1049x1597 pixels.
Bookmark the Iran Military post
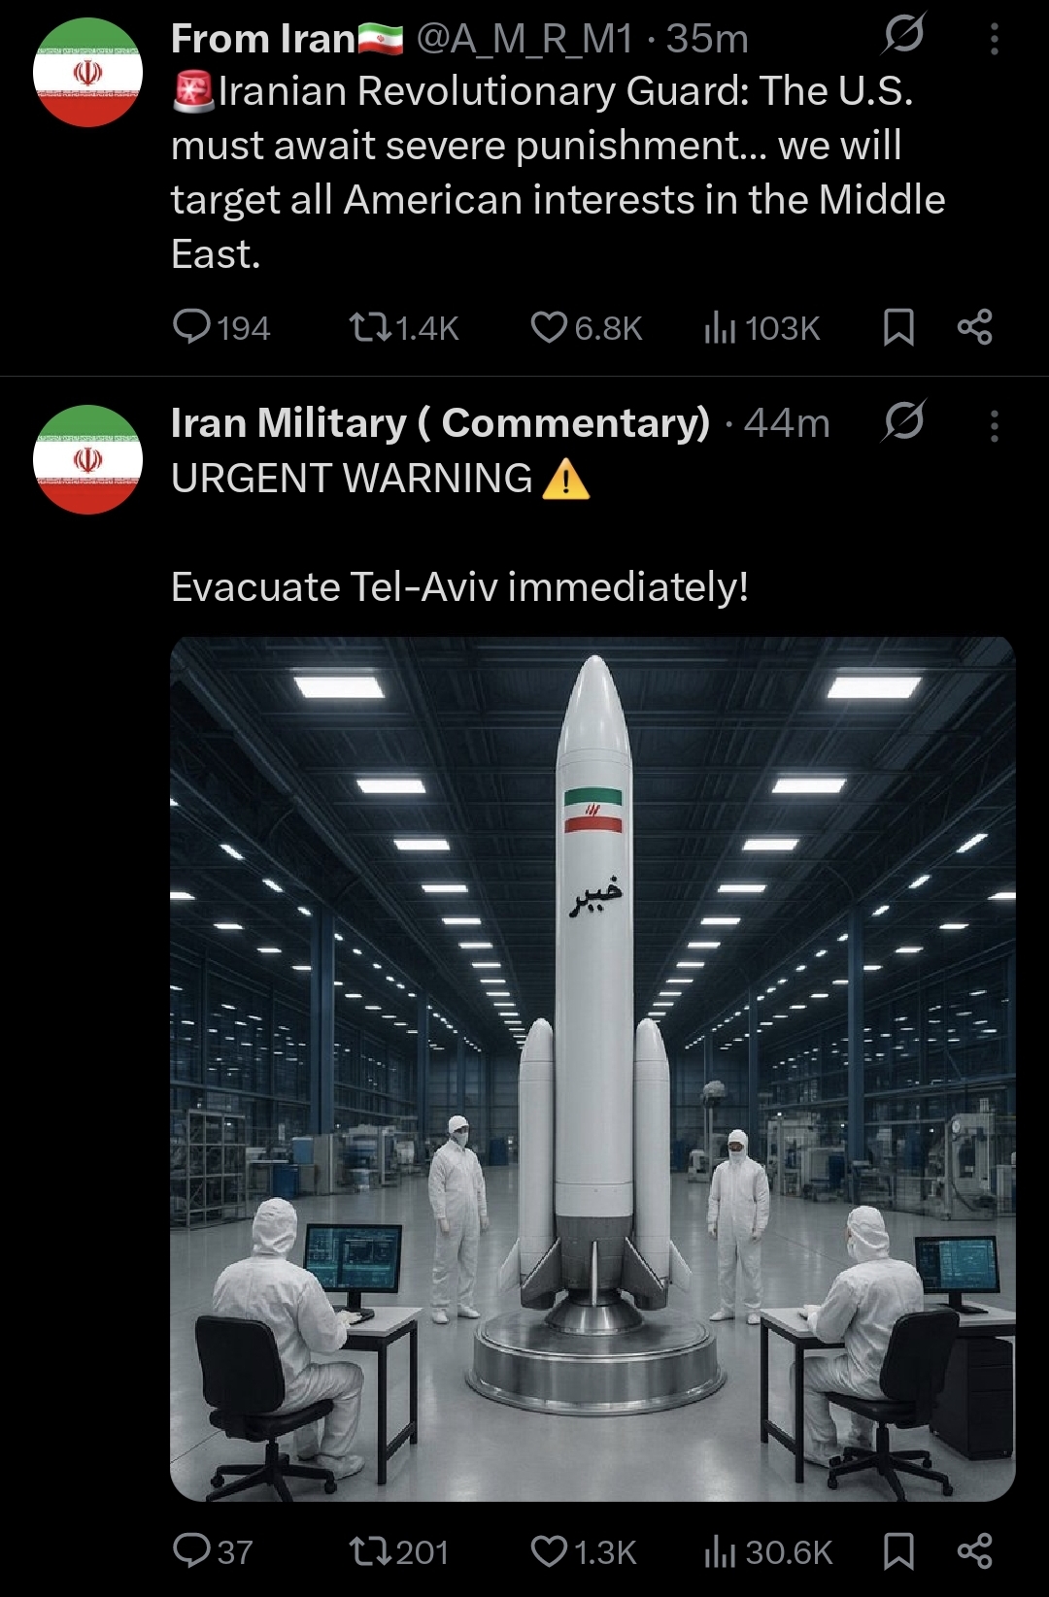[x=898, y=1550]
